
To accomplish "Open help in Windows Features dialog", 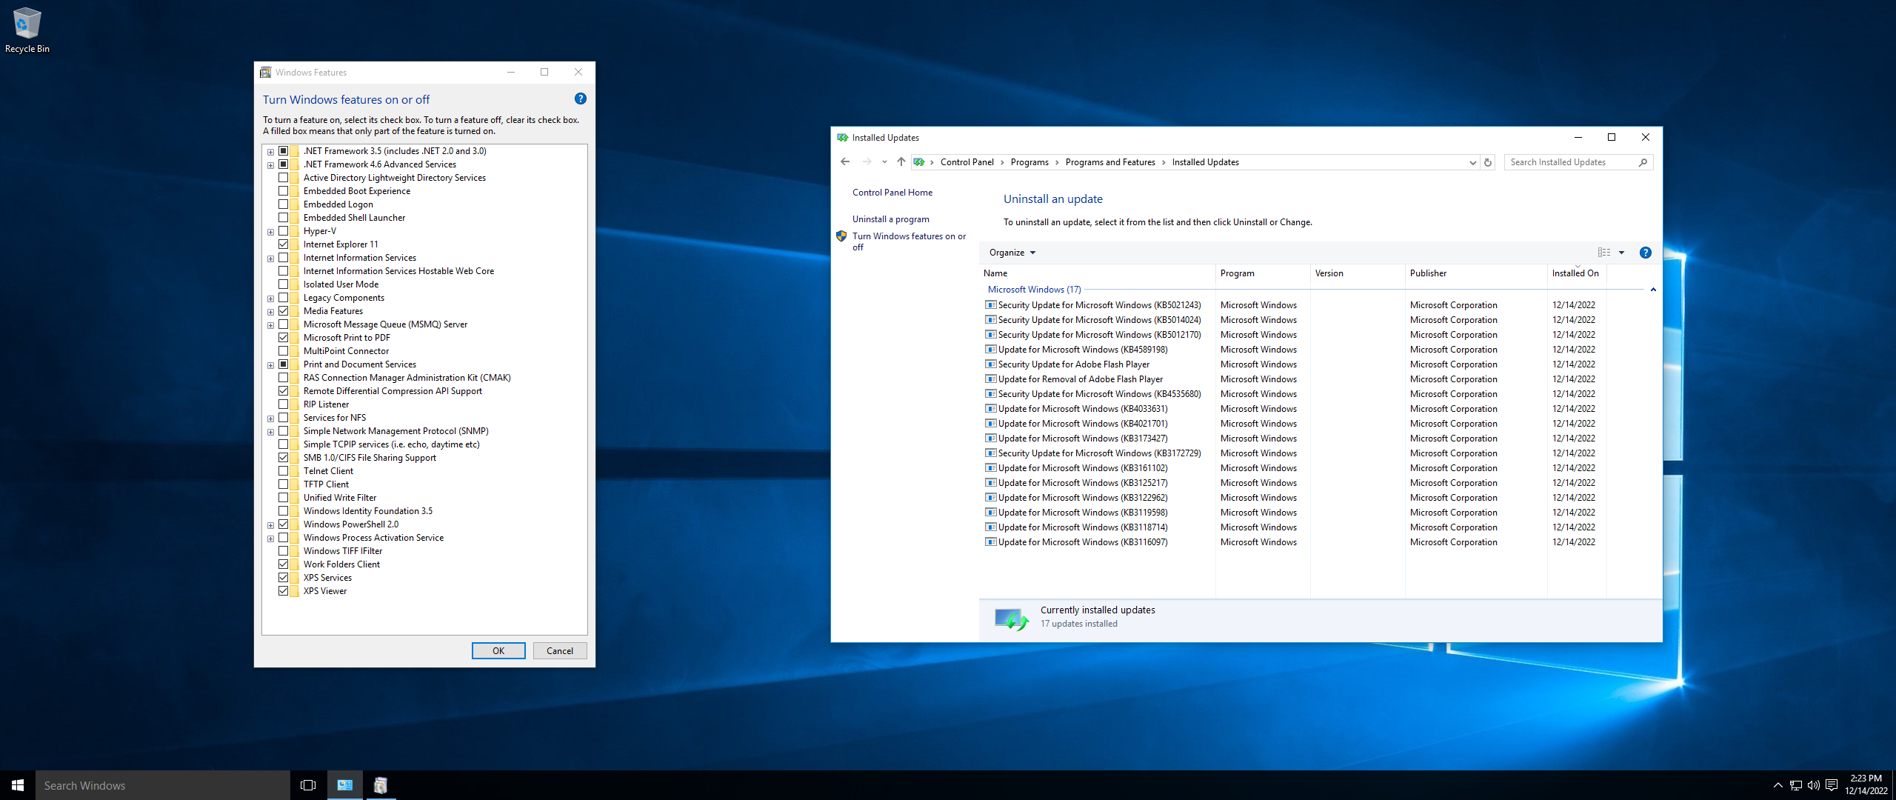I will click(581, 99).
